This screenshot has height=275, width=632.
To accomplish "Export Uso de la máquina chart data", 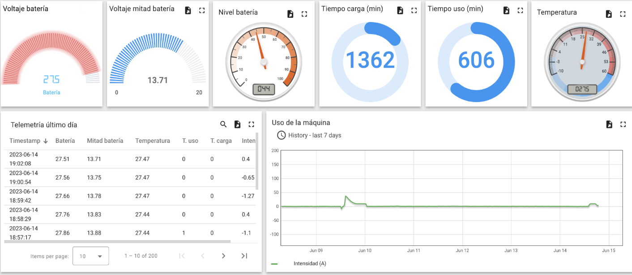I will click(609, 125).
